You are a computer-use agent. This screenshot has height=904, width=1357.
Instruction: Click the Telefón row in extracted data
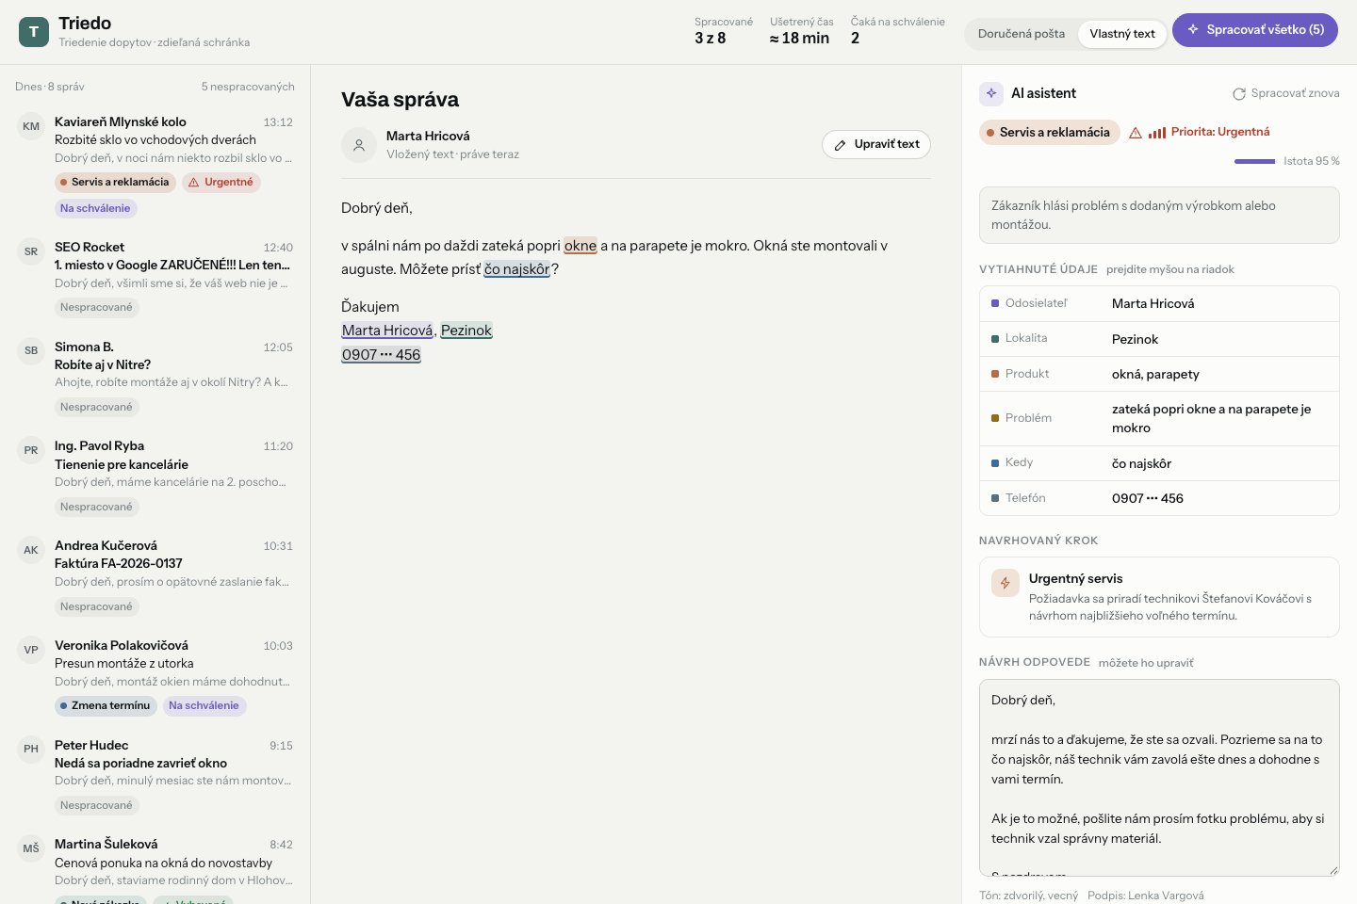(x=1159, y=498)
